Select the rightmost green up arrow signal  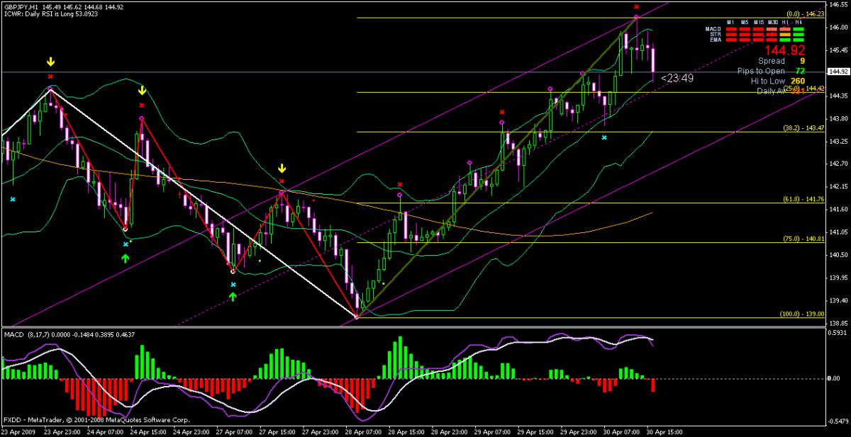[233, 295]
